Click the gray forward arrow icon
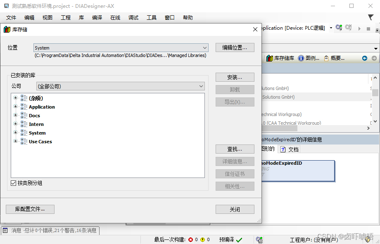Viewport: 380px width, 244px height. point(374,58)
